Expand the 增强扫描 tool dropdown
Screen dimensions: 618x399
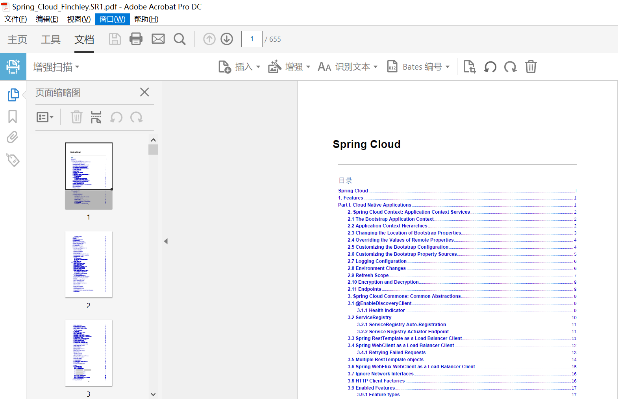pos(56,67)
